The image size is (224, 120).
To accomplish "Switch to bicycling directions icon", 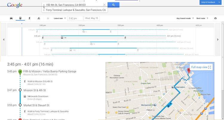I will tap(39, 18).
